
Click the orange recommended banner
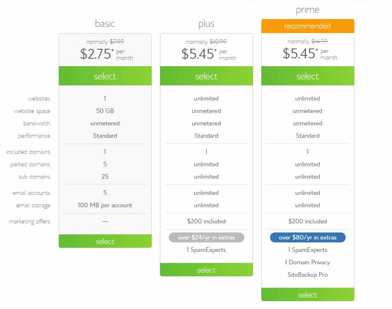308,26
